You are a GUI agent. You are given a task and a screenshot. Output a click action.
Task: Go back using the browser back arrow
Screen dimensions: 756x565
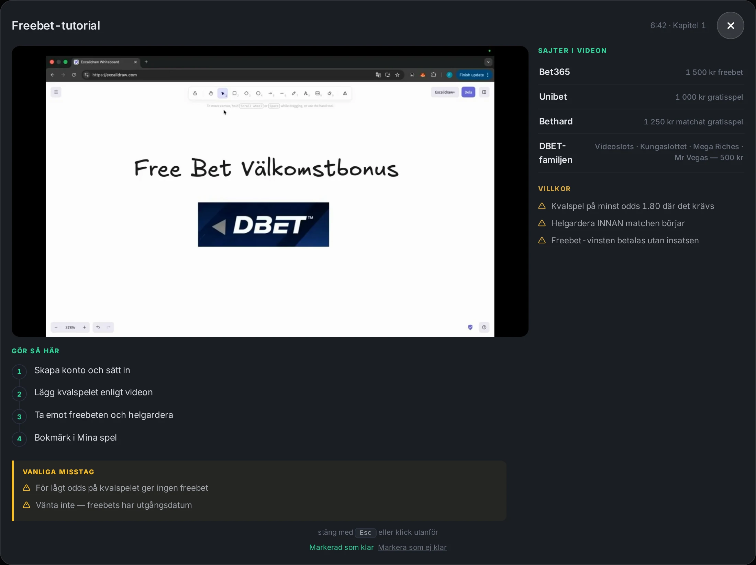click(53, 75)
